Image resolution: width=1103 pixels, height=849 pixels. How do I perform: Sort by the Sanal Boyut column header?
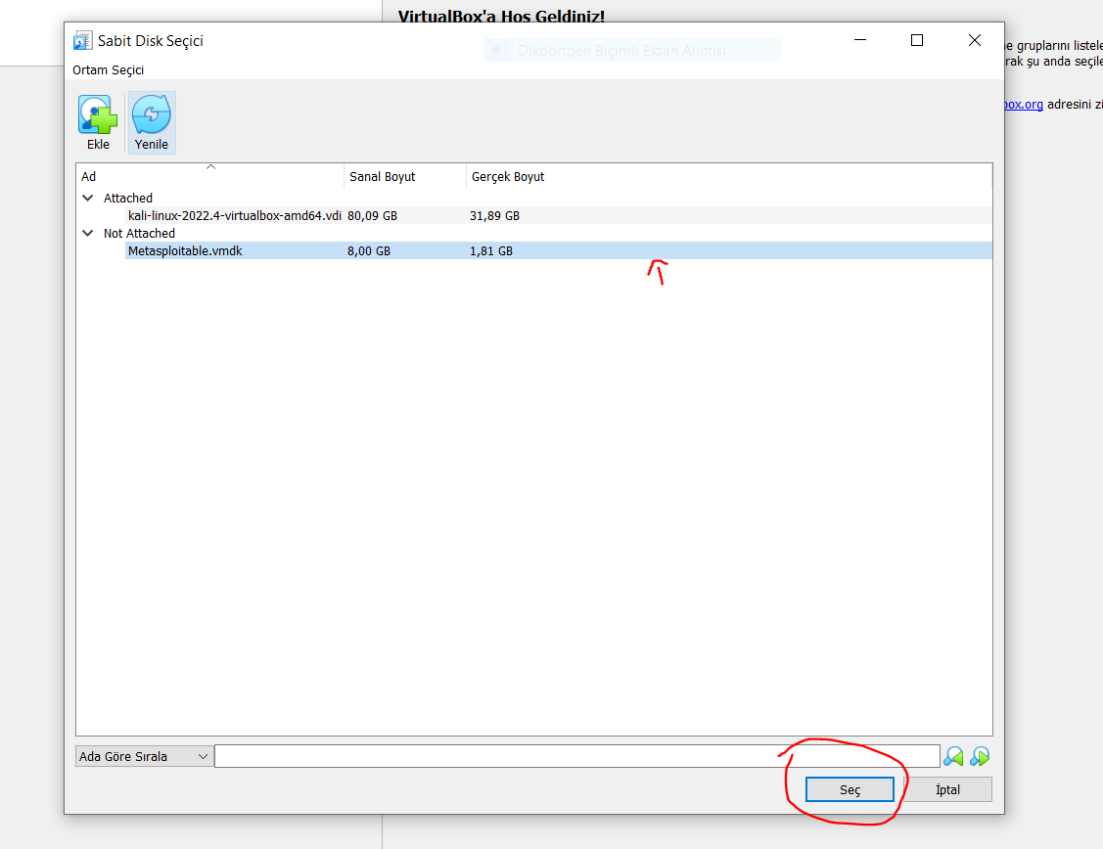coord(405,176)
